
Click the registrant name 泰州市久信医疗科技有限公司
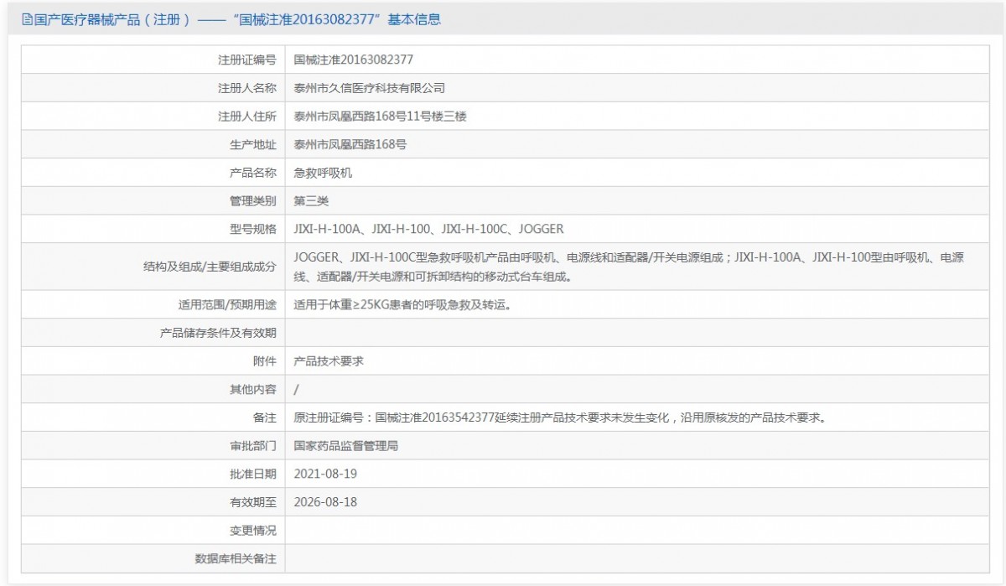[x=369, y=88]
